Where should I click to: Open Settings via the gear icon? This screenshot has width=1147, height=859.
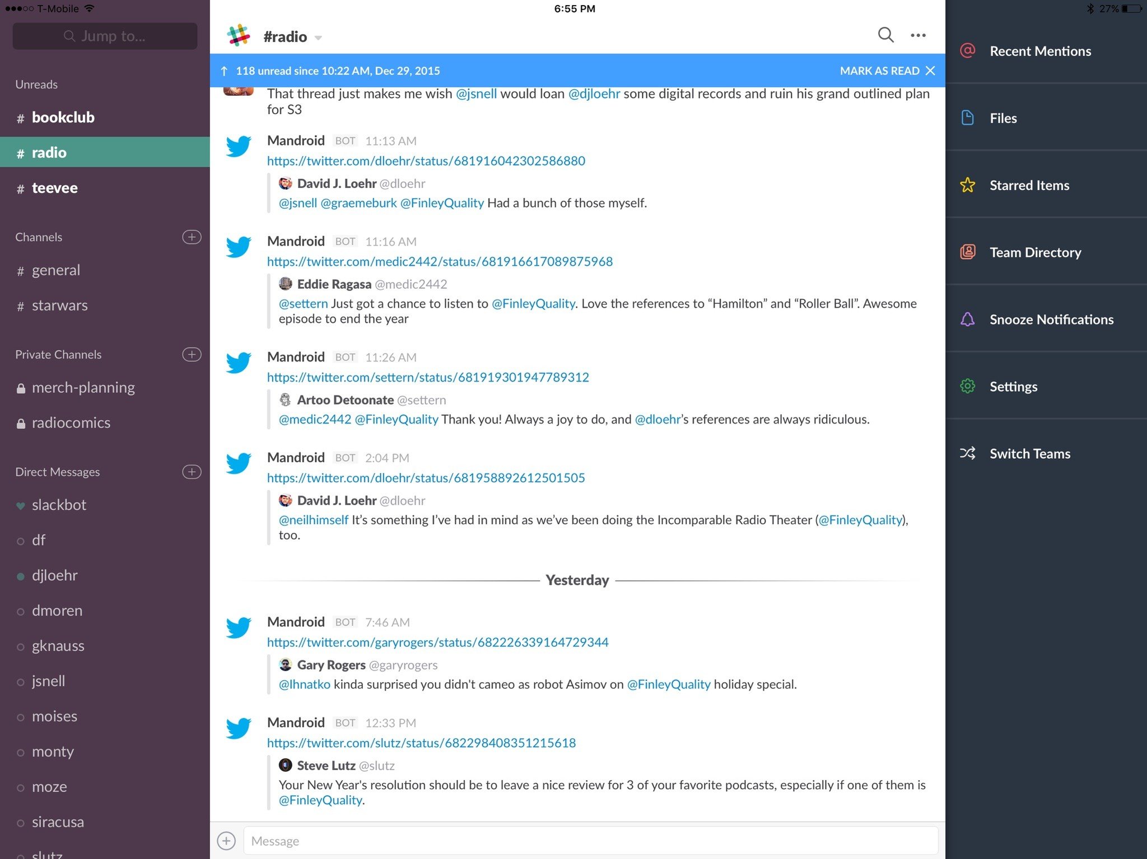[967, 386]
